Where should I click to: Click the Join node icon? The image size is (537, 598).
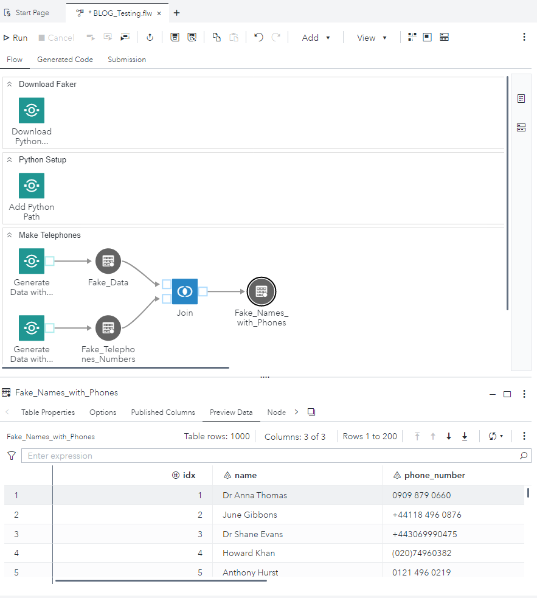pyautogui.click(x=185, y=291)
